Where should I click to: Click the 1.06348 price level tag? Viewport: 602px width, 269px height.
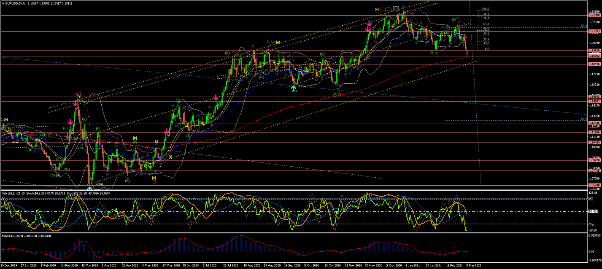click(x=593, y=185)
